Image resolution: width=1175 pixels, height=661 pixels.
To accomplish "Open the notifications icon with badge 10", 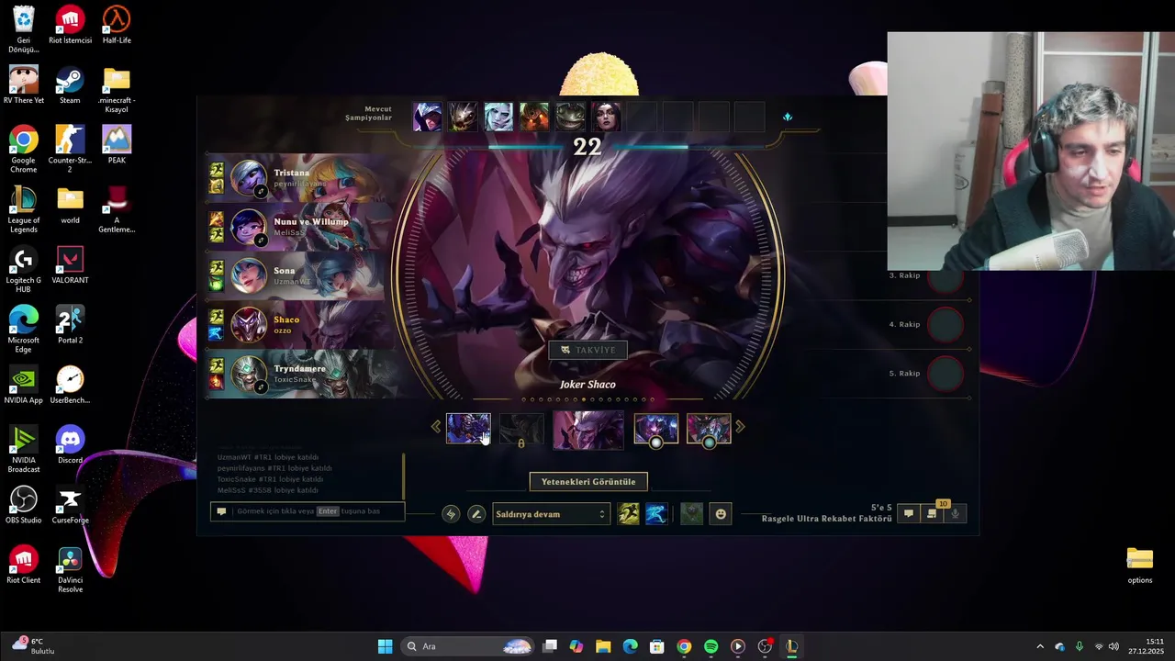I will tap(933, 513).
